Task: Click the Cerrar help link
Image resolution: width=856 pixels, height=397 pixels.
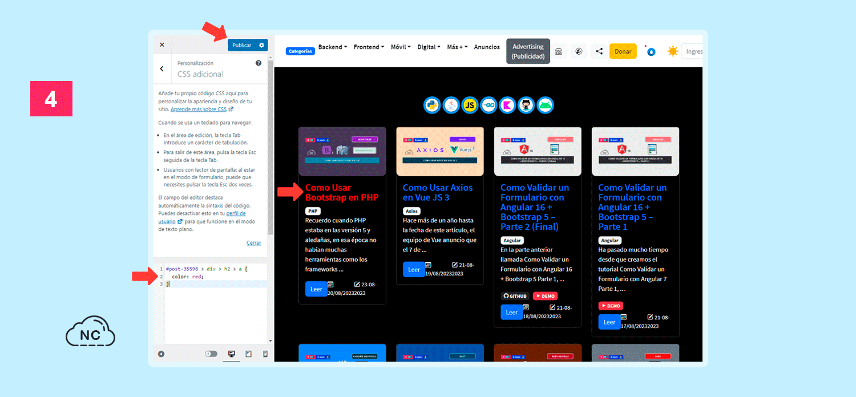Action: pyautogui.click(x=254, y=242)
